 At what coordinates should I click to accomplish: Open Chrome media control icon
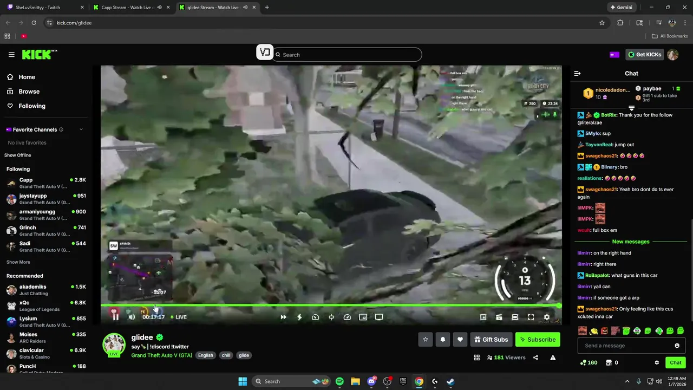(x=658, y=23)
